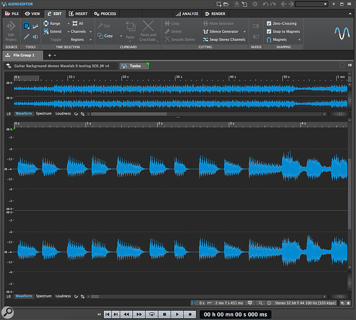The height and width of the screenshot is (320, 356).
Task: Switch lower view to Spectrum
Action: click(44, 296)
